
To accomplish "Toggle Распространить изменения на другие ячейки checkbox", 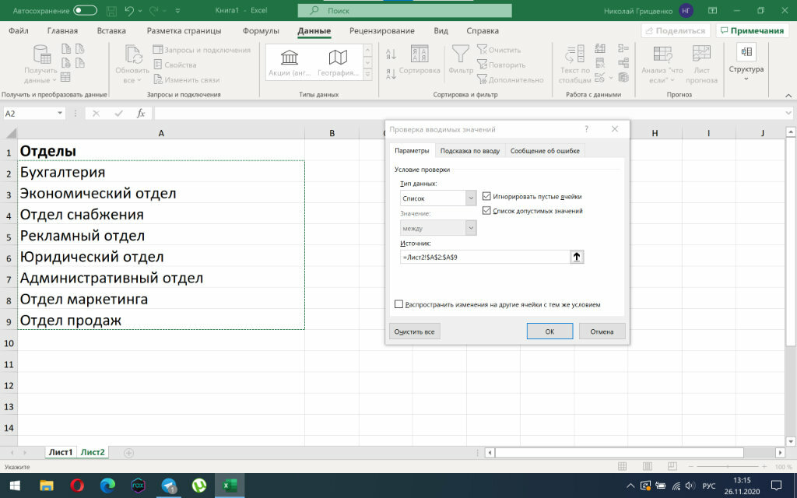I will 398,304.
